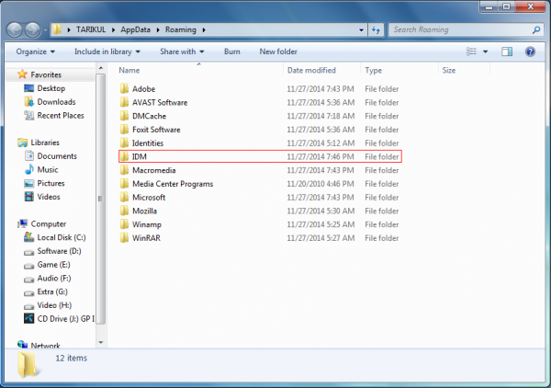Select the Microsoft folder icon

[124, 198]
